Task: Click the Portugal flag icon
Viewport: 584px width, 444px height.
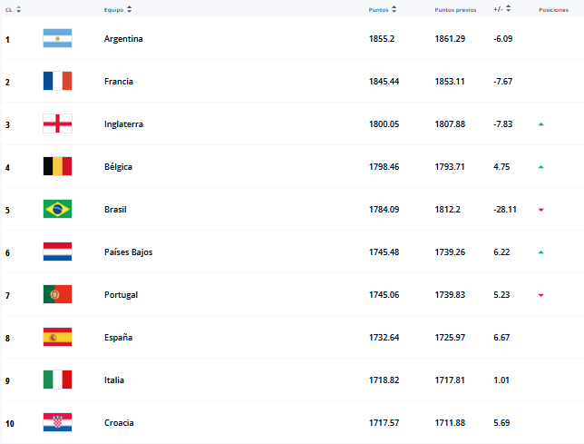Action: (57, 294)
